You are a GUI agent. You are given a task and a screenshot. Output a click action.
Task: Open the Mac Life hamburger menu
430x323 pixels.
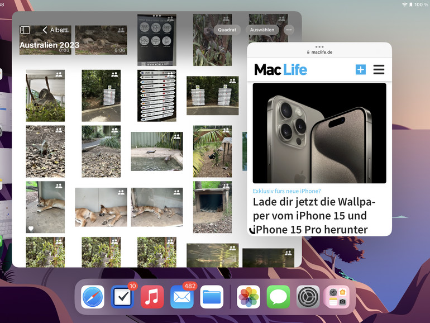(379, 70)
